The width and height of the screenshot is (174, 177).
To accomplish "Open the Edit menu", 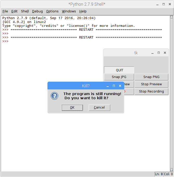I will point(14,11).
